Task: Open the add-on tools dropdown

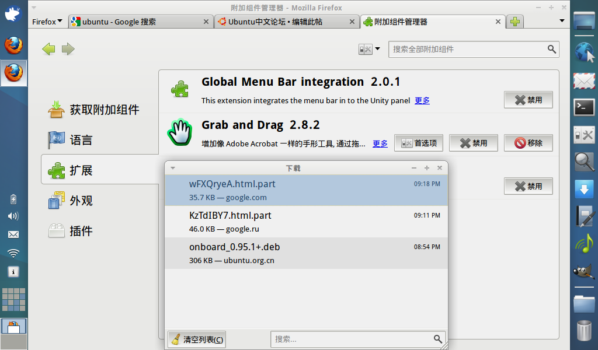Action: point(369,49)
